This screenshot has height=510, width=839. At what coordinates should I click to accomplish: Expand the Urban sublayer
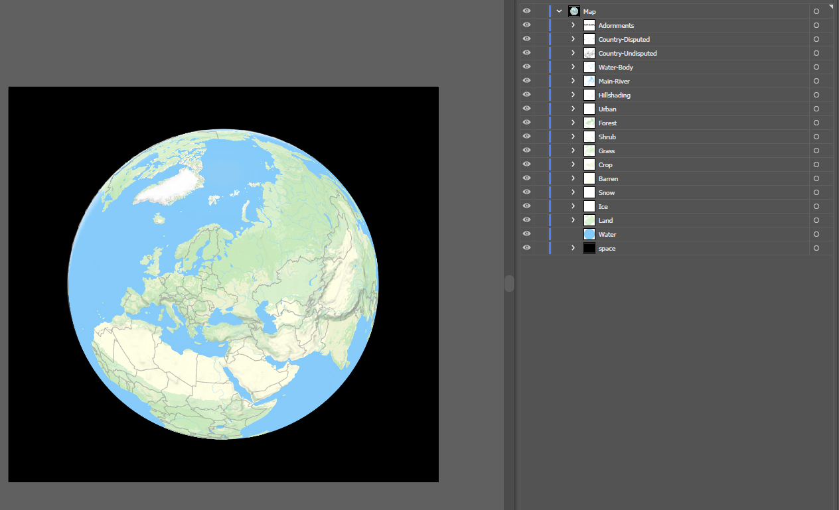573,109
